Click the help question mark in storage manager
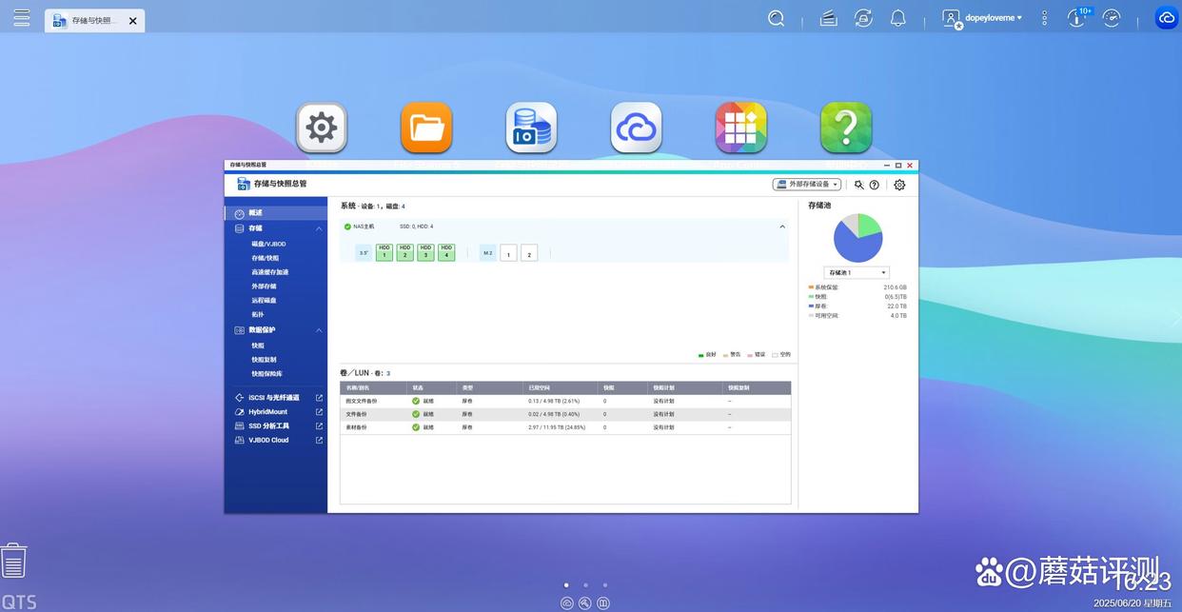Image resolution: width=1182 pixels, height=612 pixels. (x=875, y=185)
